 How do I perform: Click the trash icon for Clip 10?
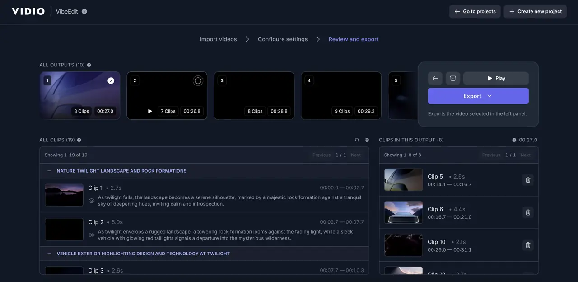pos(527,245)
